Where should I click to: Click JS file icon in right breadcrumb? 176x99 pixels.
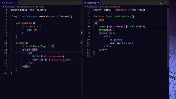click(x=86, y=7)
